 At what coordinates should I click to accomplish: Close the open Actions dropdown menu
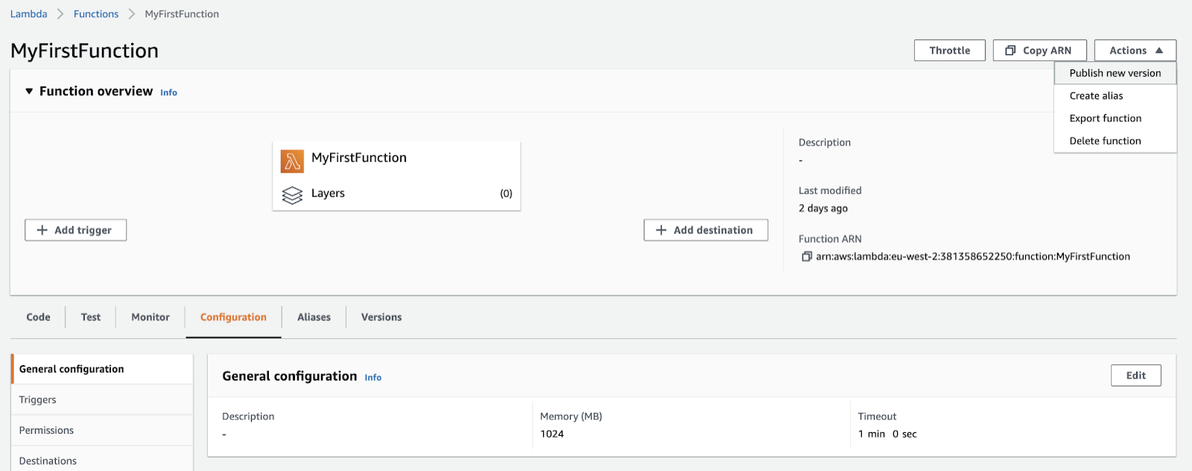coord(1135,51)
